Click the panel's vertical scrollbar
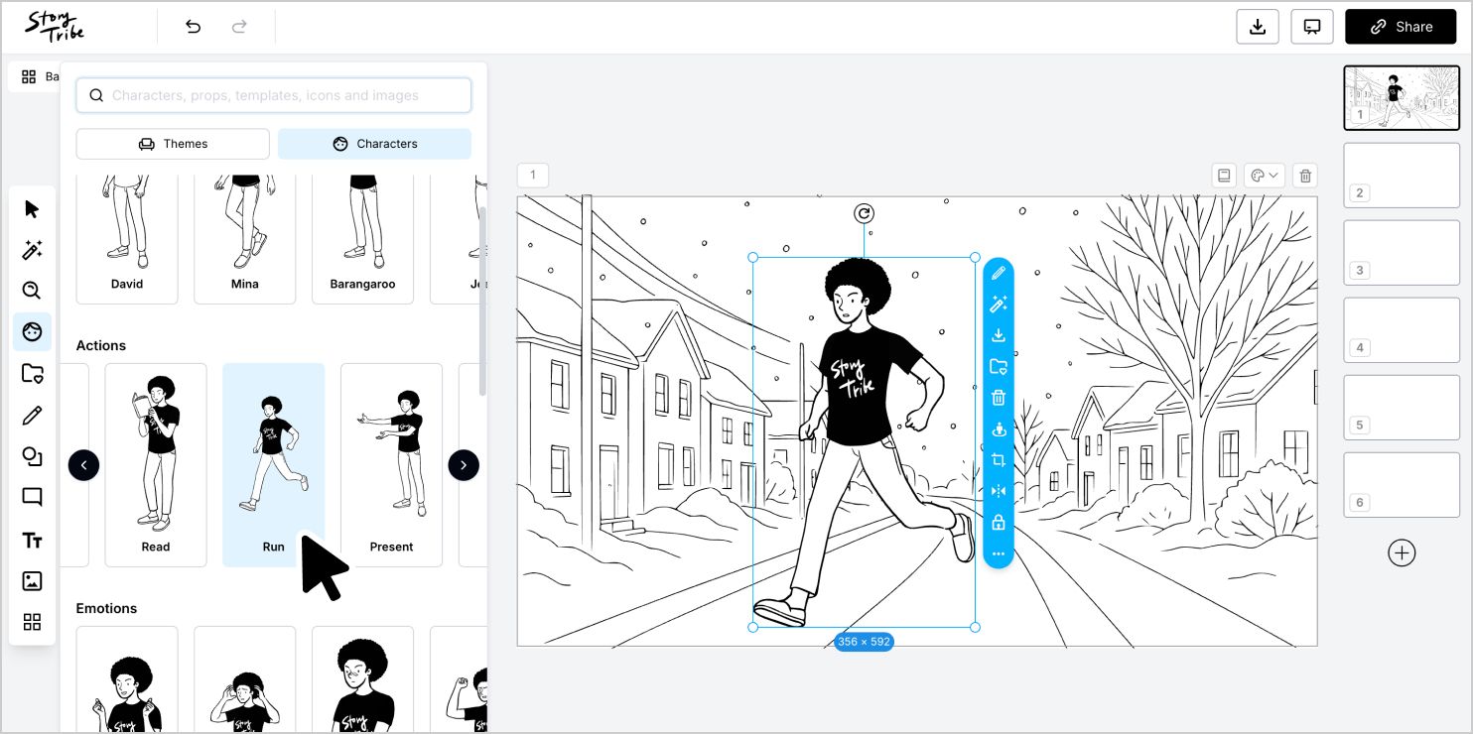Image resolution: width=1473 pixels, height=734 pixels. [482, 303]
